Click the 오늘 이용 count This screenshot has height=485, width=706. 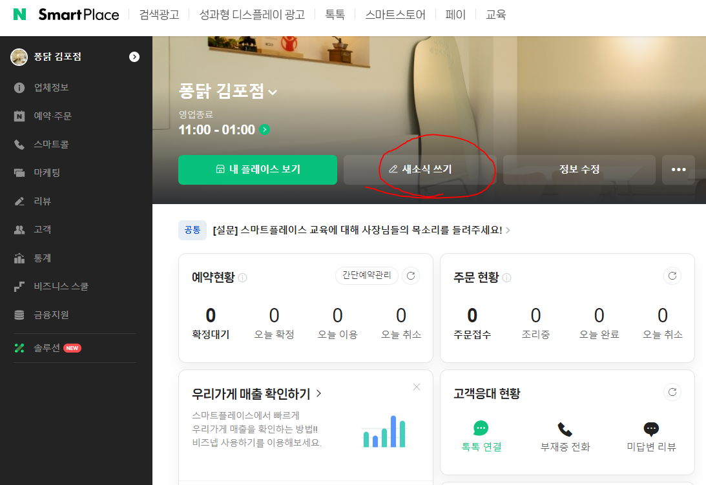point(338,315)
